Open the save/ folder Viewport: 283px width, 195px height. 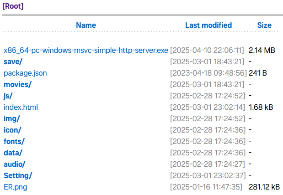coord(13,62)
